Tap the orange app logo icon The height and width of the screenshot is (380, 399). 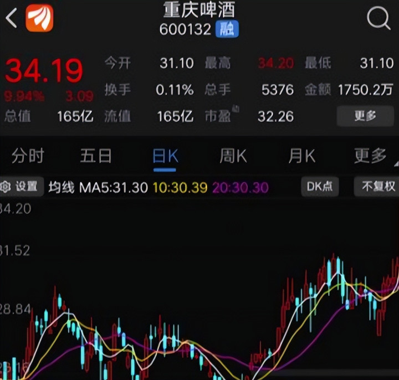(x=39, y=18)
